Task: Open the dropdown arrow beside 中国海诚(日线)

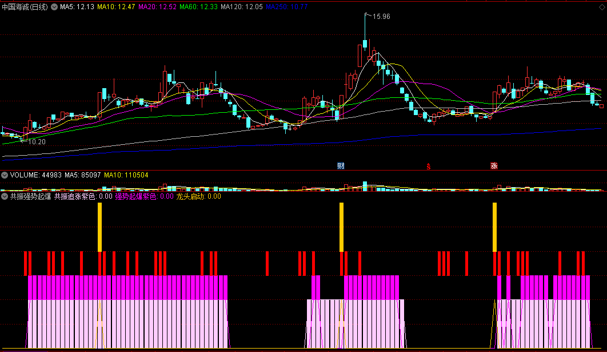Action: point(54,7)
